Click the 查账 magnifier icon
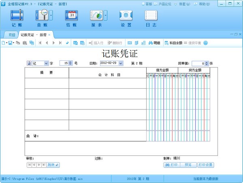The height and width of the screenshot is (183, 243). point(42,16)
